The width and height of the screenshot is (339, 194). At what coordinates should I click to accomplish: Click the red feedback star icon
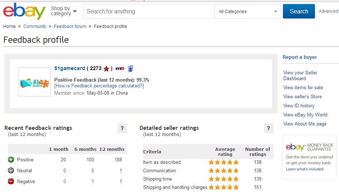pyautogui.click(x=106, y=69)
